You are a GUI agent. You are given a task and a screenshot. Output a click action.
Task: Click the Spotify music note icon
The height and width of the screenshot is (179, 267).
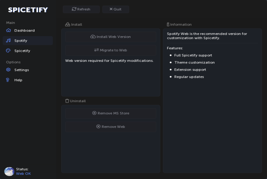tap(8, 40)
